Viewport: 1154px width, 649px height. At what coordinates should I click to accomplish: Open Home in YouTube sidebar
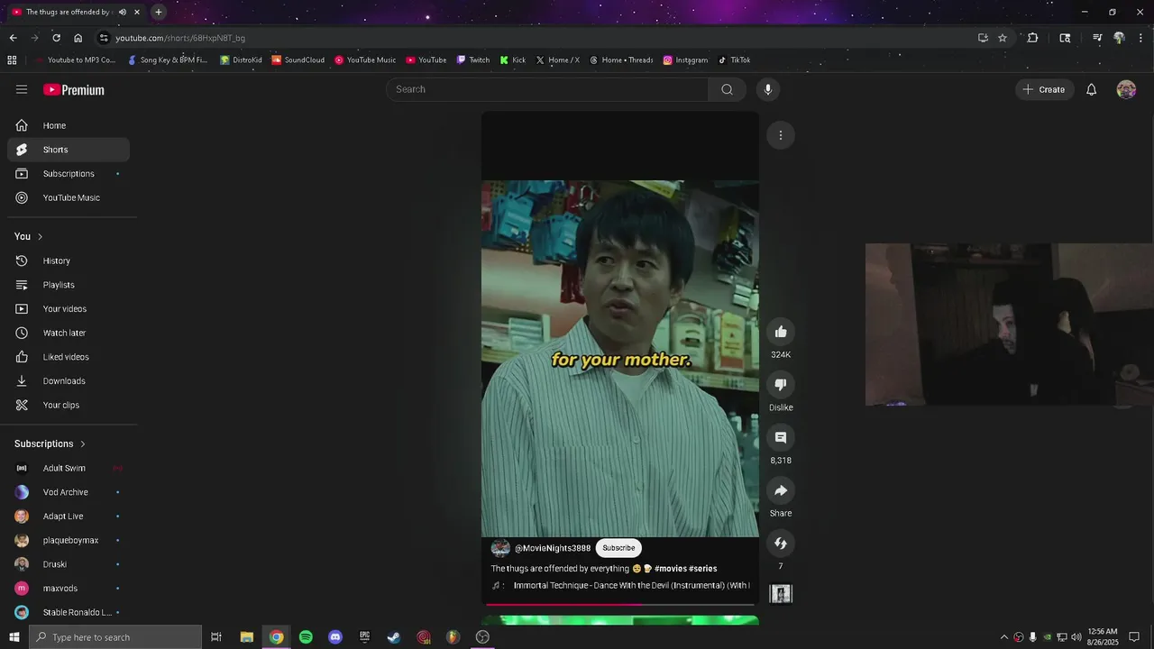click(x=69, y=125)
